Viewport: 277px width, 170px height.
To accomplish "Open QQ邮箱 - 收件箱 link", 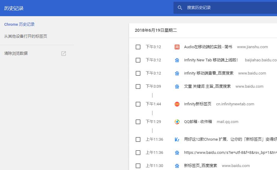I will coord(198,122).
